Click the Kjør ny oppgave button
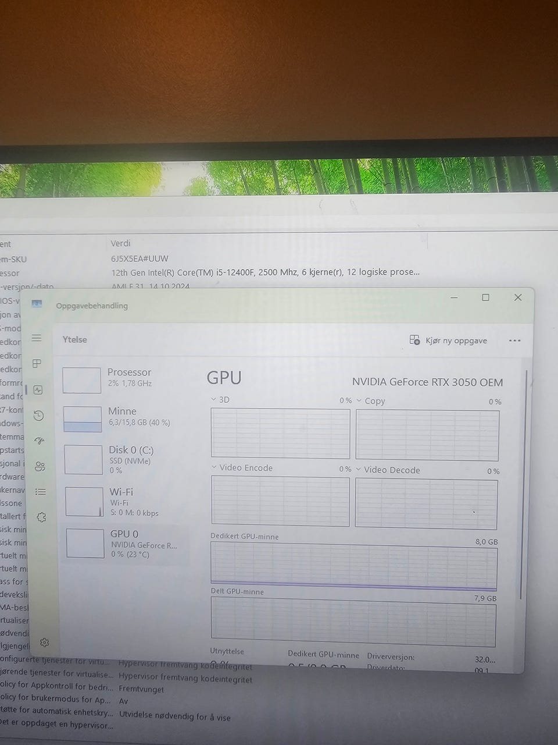This screenshot has height=745, width=558. pos(449,340)
